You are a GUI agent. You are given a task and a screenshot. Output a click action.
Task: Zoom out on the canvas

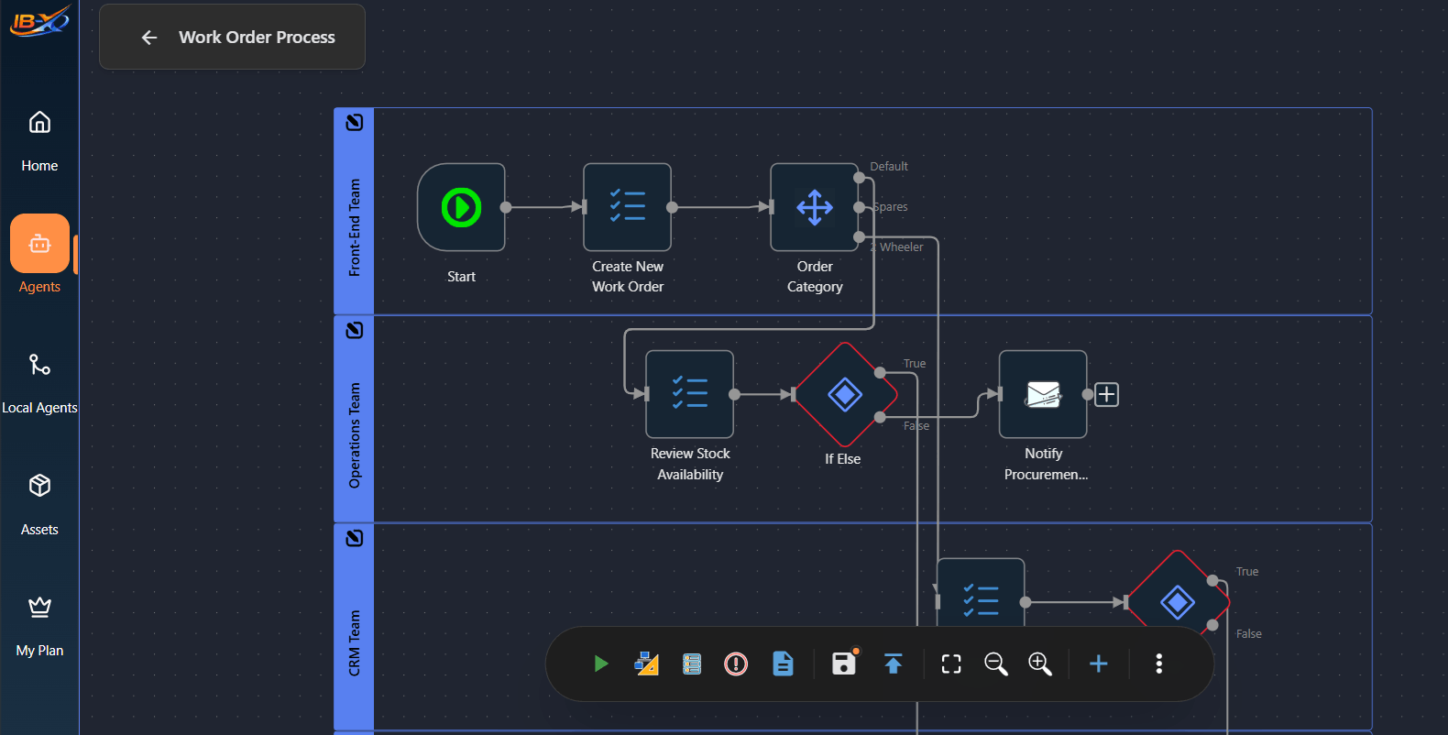pyautogui.click(x=995, y=664)
